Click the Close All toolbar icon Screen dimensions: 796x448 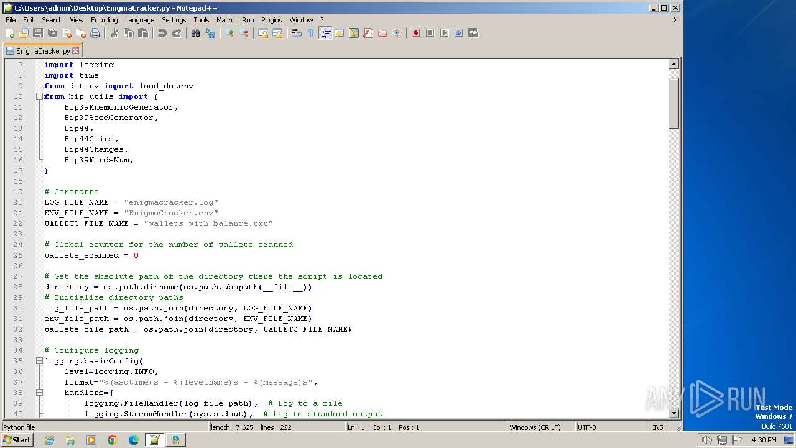[81, 33]
